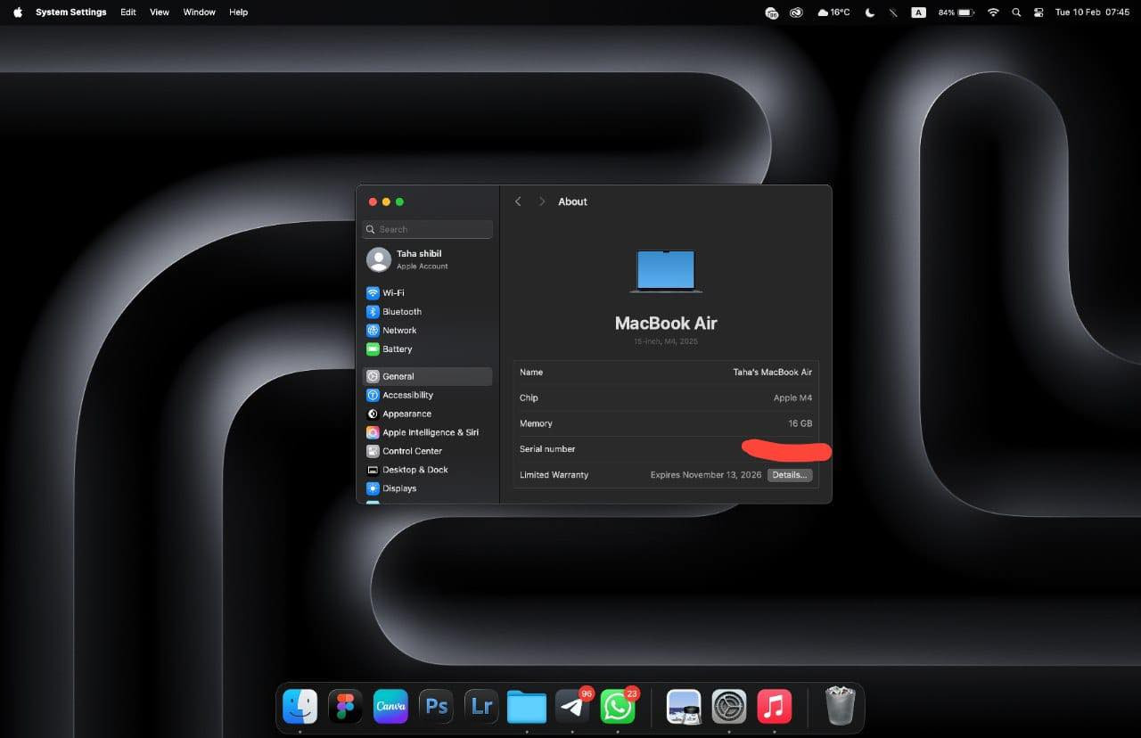Open Control Center from menu bar
The height and width of the screenshot is (738, 1141).
1038,12
